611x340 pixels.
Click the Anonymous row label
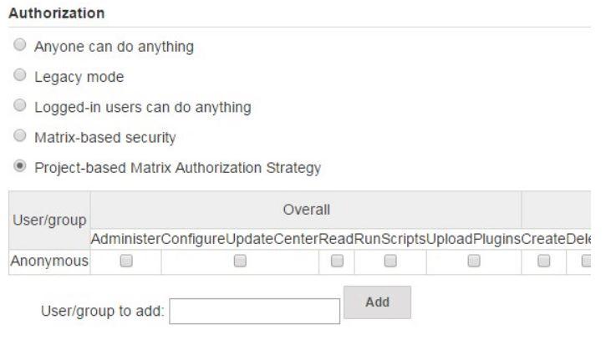(x=48, y=261)
